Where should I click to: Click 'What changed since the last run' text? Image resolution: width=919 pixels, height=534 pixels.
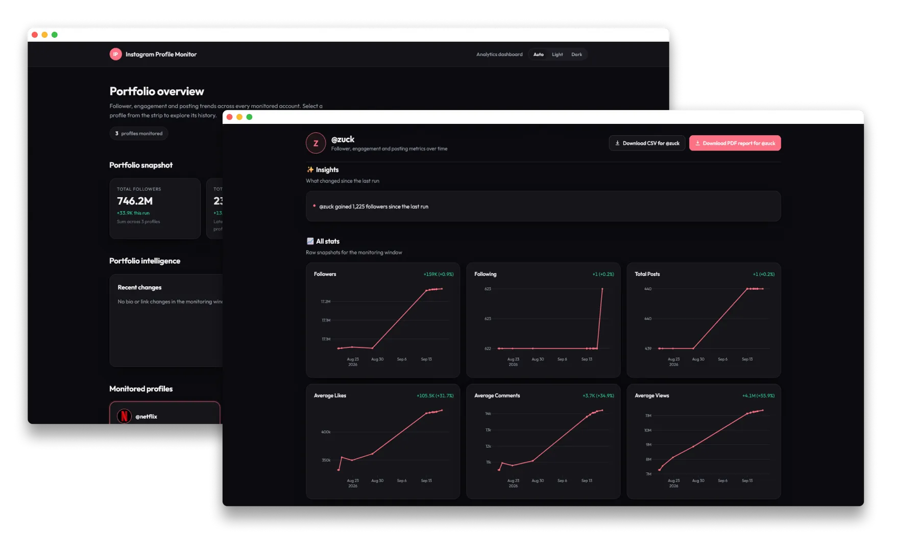343,181
